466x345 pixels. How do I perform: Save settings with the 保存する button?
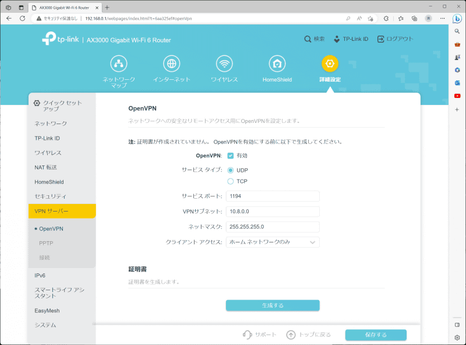click(376, 335)
